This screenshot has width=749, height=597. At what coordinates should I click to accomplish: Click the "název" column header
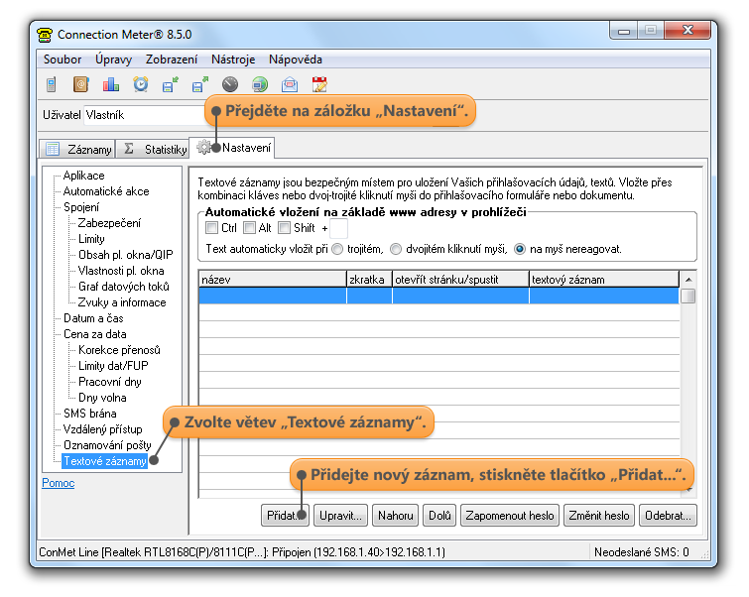point(272,280)
